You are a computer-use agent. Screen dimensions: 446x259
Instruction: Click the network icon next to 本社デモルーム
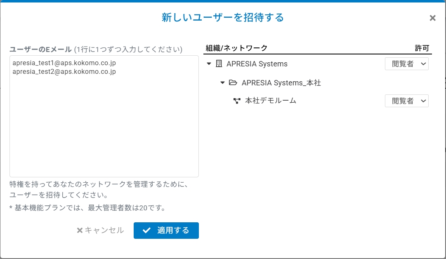click(x=237, y=101)
